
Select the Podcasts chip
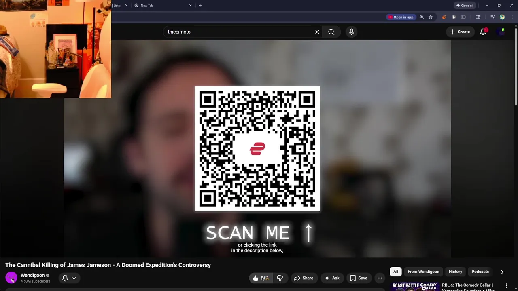pyautogui.click(x=480, y=272)
